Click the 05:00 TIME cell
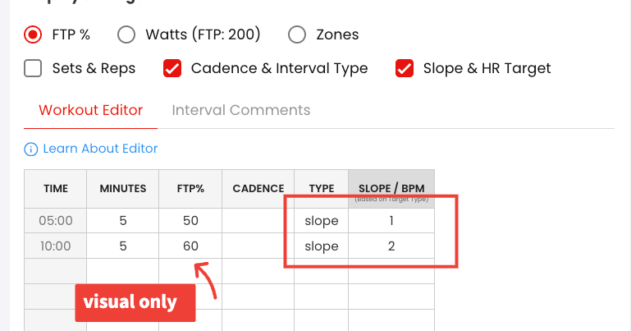The image size is (631, 331). pos(56,221)
